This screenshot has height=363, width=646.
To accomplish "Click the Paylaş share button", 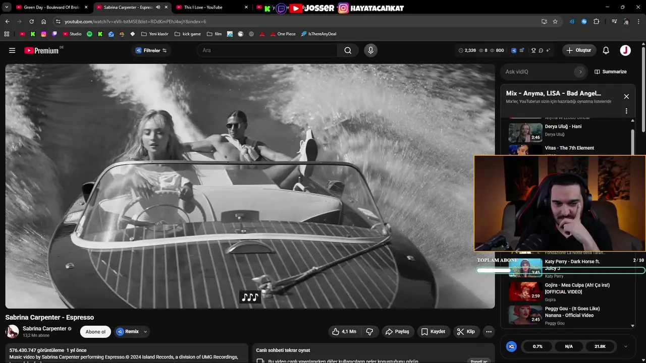I will pyautogui.click(x=397, y=332).
